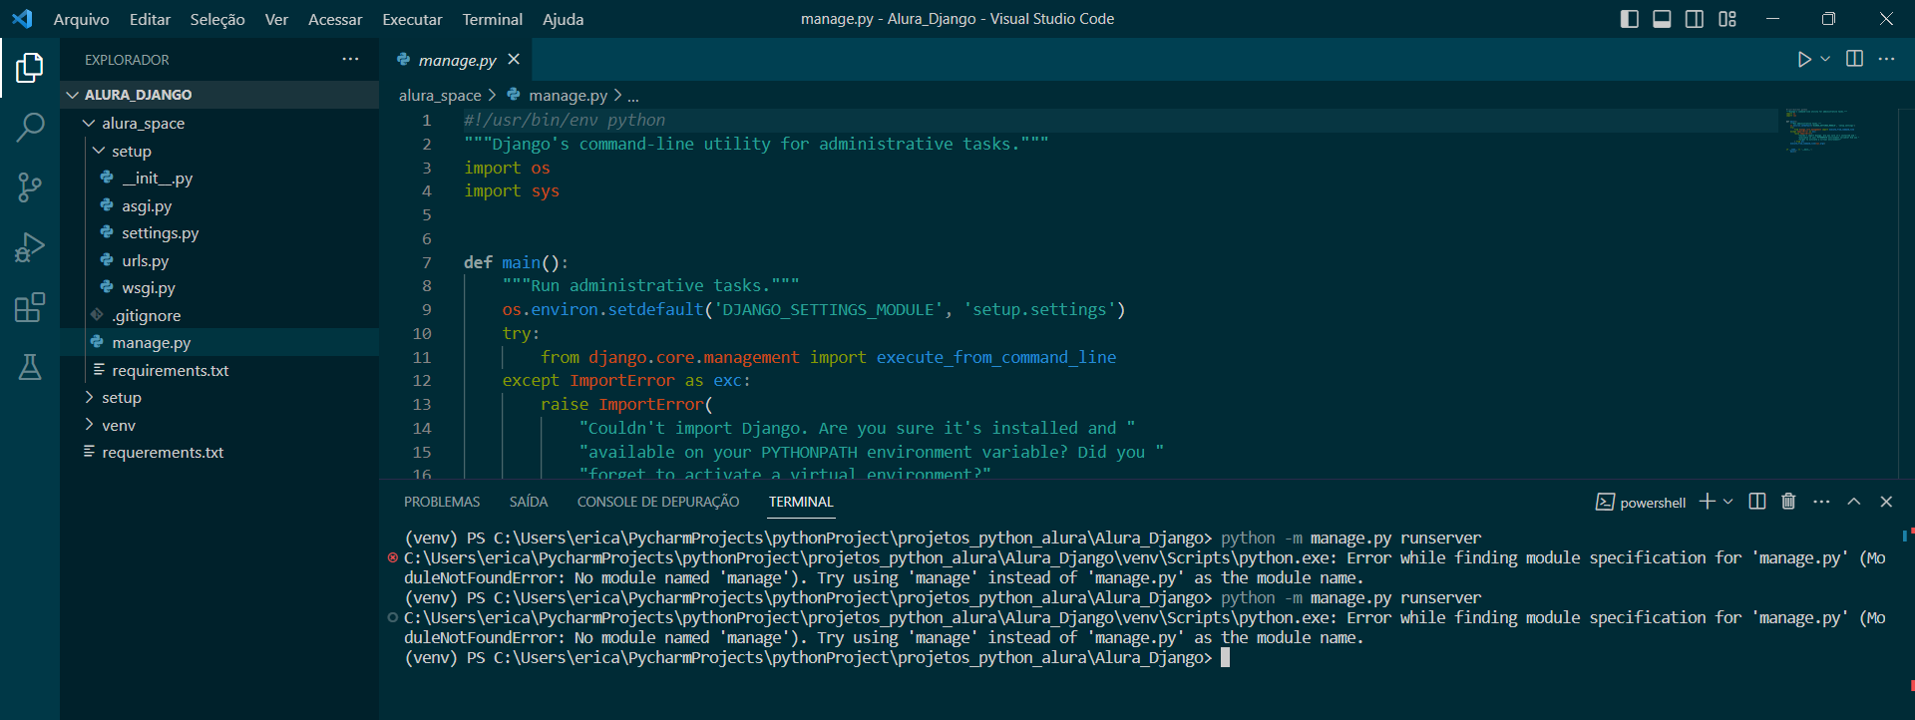Open the Explorer view in activity bar
Screen dimensions: 1915x720
[30, 68]
